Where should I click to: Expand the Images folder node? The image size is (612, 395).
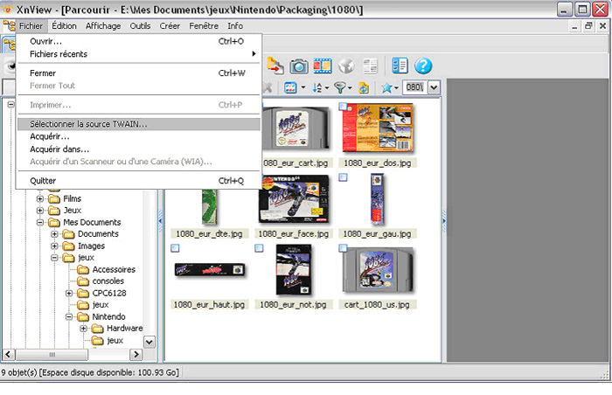click(54, 246)
